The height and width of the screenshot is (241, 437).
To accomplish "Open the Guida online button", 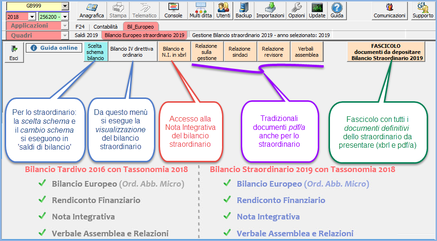I will (x=54, y=48).
